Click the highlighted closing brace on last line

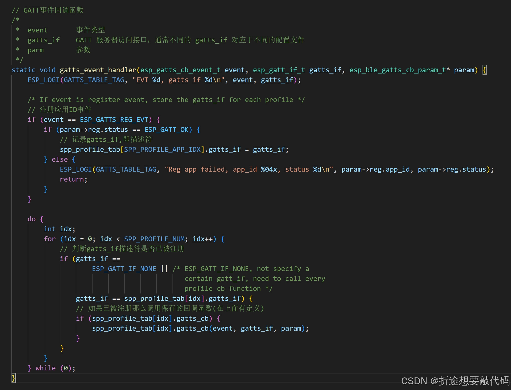[x=14, y=378]
